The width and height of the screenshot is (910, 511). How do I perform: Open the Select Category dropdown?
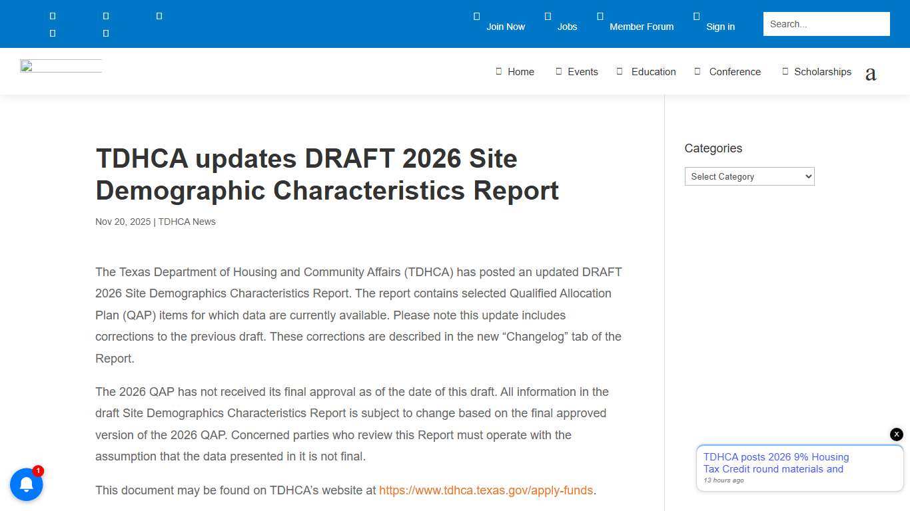pos(749,176)
